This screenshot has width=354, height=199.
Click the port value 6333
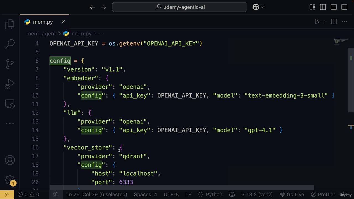pyautogui.click(x=126, y=182)
